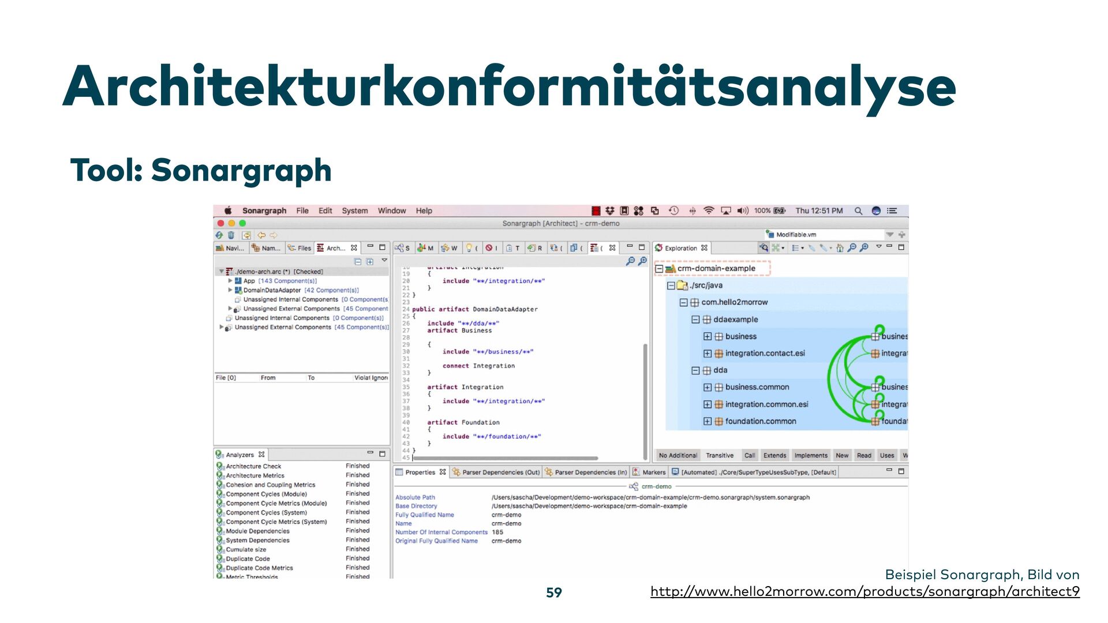Open the Architecture view menu triangle
The width and height of the screenshot is (1108, 623).
click(x=384, y=261)
